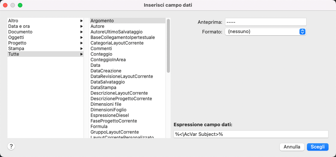
Task: Click the Espressione campo dati text field
Action: (251, 134)
